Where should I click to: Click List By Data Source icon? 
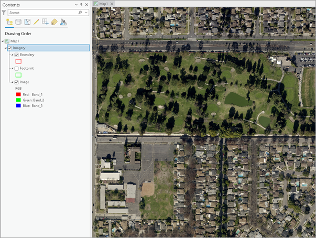[x=18, y=22]
